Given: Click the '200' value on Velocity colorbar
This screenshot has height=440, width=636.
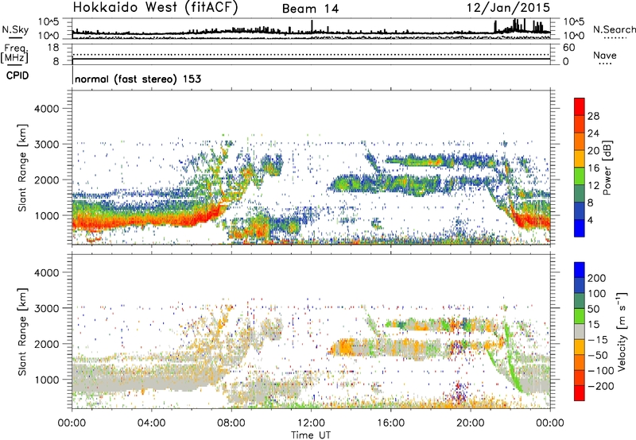Looking at the screenshot, I should [597, 278].
